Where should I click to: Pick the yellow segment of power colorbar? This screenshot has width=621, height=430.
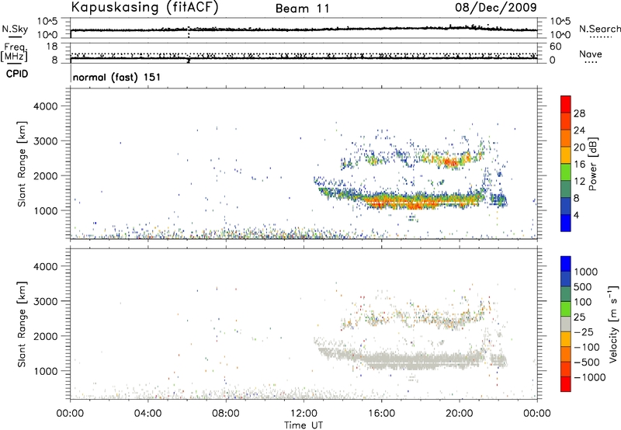[x=566, y=155]
